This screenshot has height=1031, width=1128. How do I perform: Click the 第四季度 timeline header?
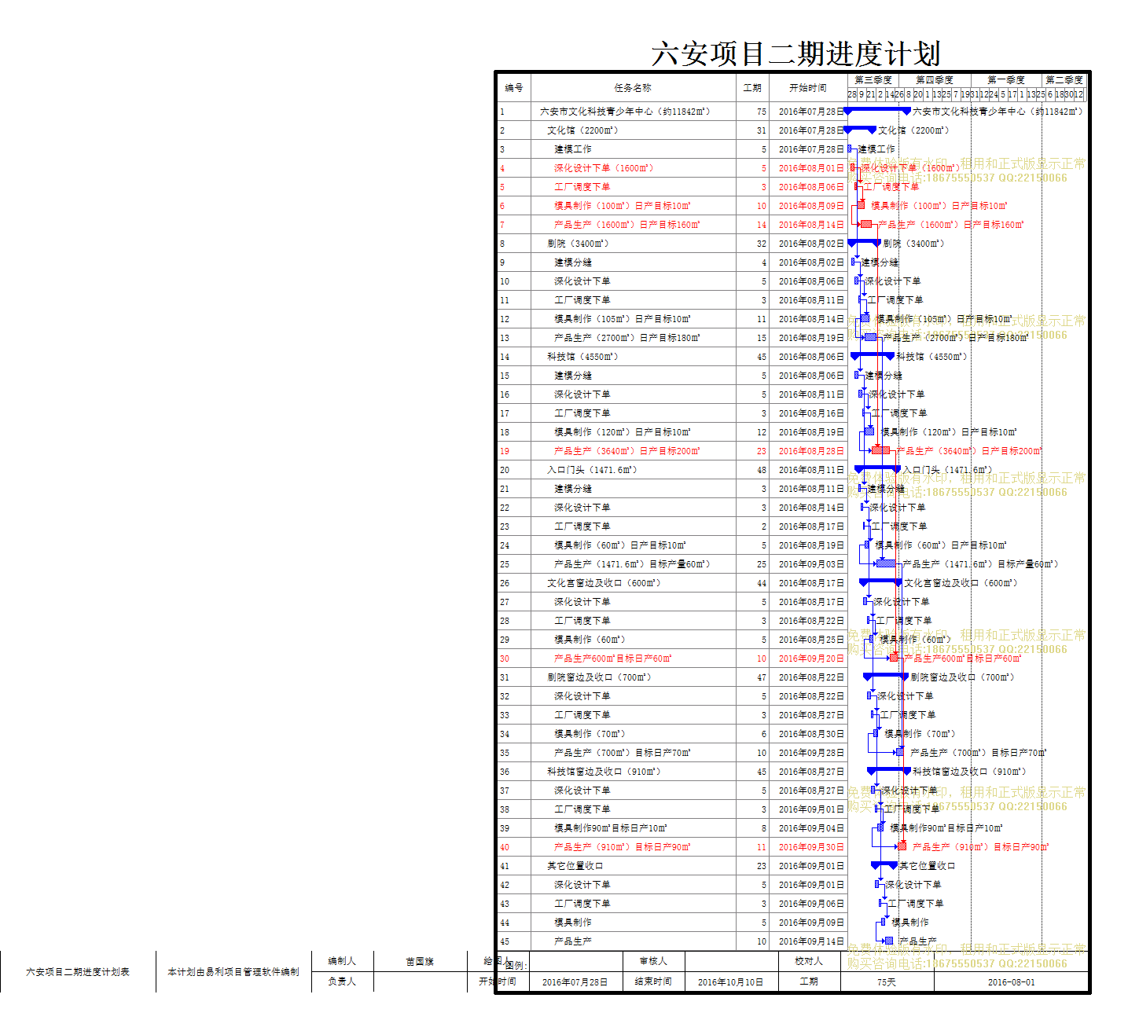click(x=935, y=80)
